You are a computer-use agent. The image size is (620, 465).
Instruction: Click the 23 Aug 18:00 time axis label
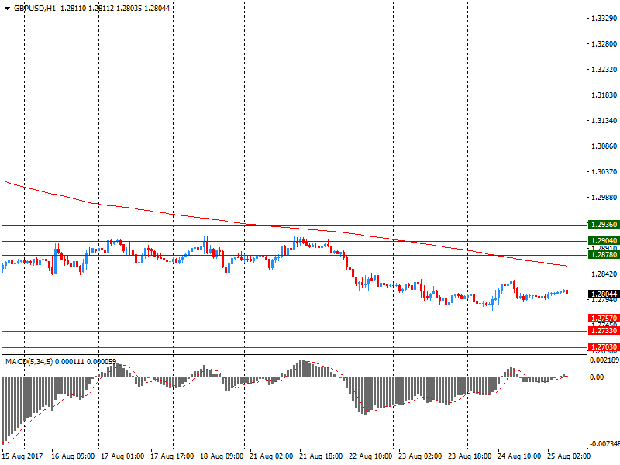[x=470, y=456]
